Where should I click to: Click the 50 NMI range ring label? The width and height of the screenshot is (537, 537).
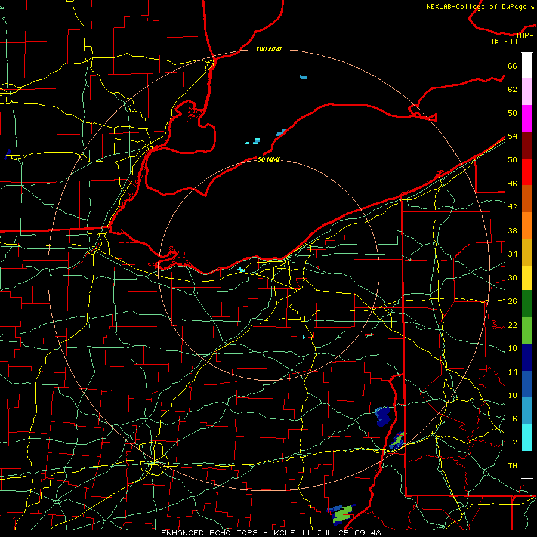(268, 159)
